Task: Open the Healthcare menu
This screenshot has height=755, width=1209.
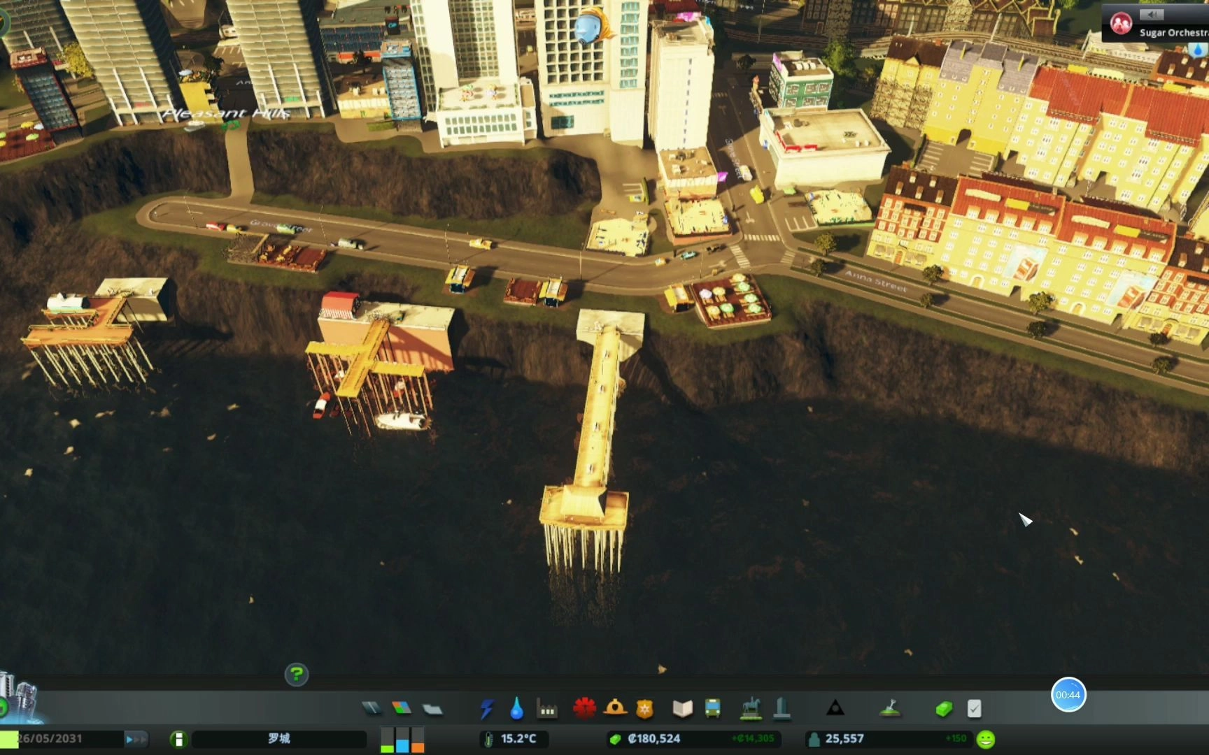Action: (x=584, y=709)
